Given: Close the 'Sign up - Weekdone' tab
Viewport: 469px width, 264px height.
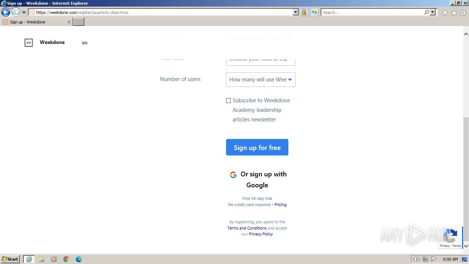Looking at the screenshot, I should pyautogui.click(x=69, y=22).
